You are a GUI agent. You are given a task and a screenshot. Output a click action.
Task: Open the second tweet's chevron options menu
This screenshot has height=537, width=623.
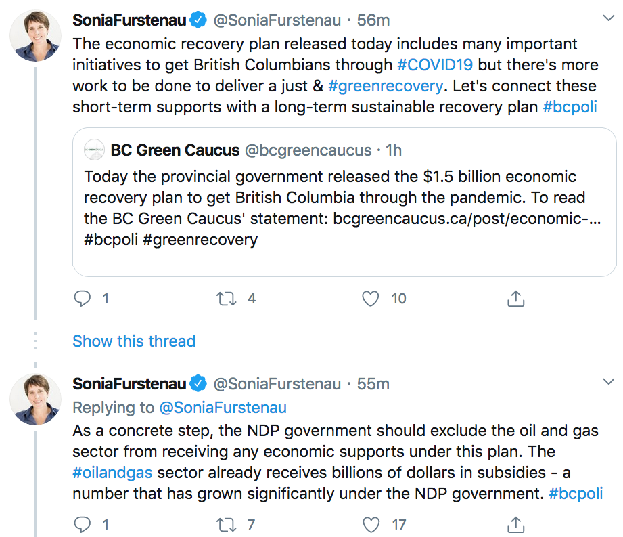pos(608,381)
